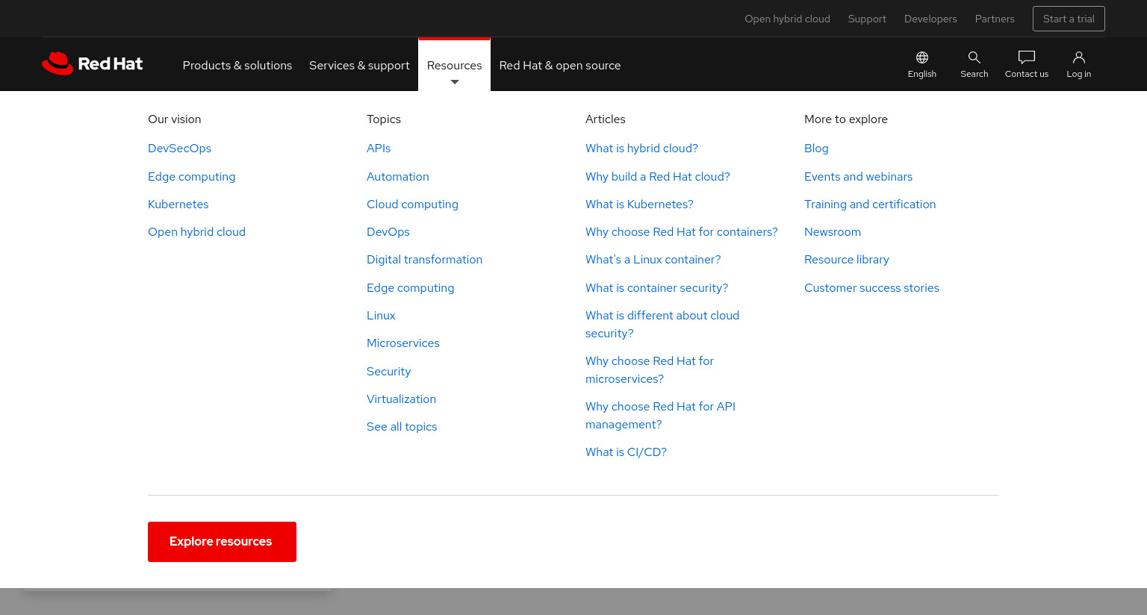Open the Resource library link
The width and height of the screenshot is (1147, 615).
847,260
